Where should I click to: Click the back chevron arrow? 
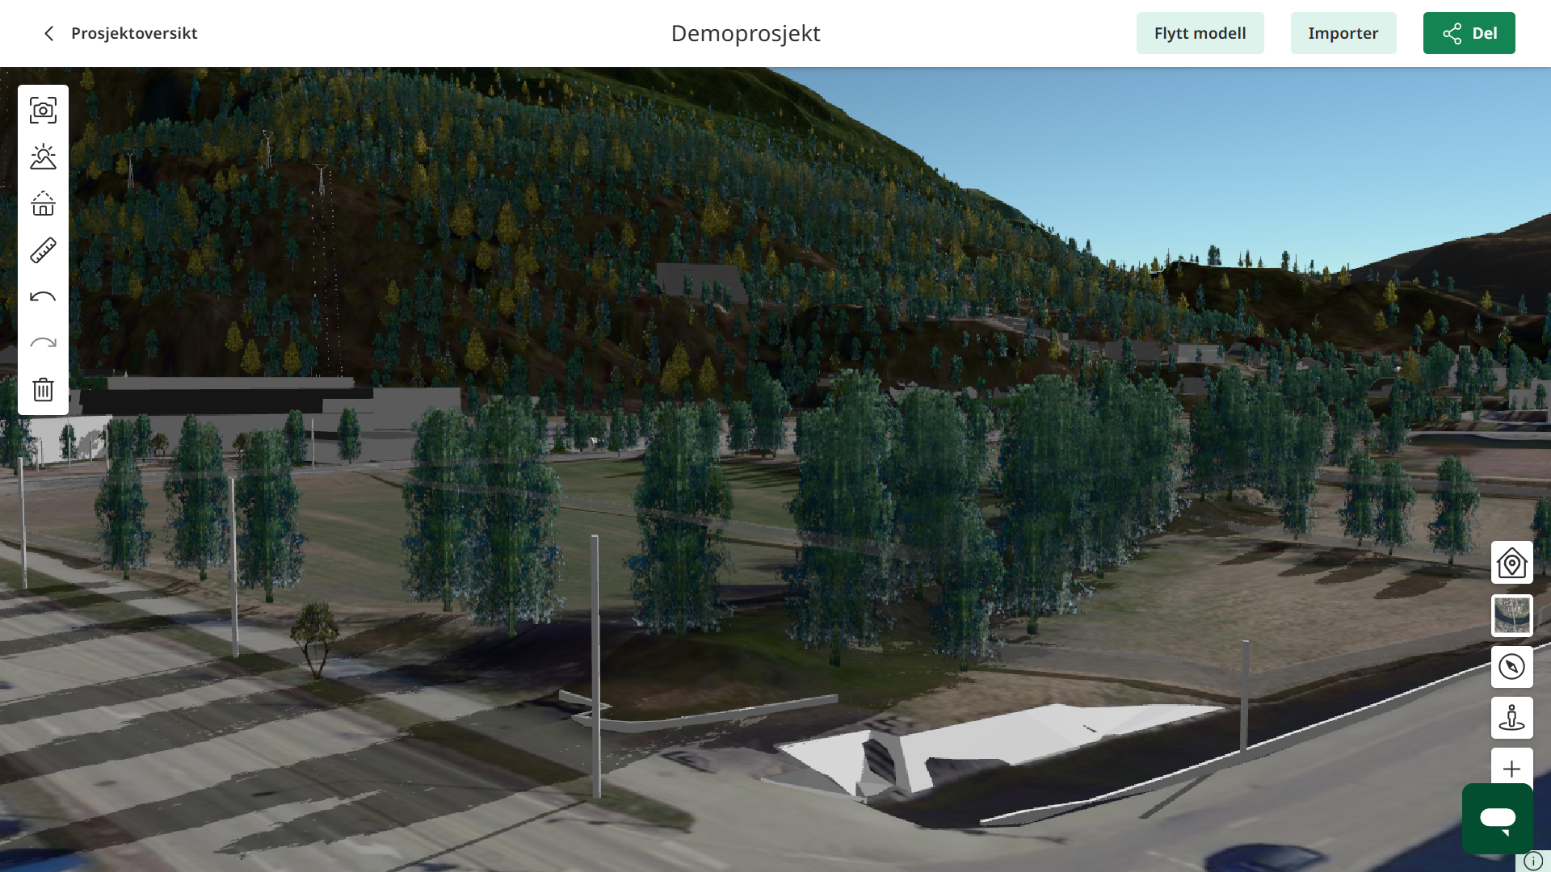click(49, 33)
